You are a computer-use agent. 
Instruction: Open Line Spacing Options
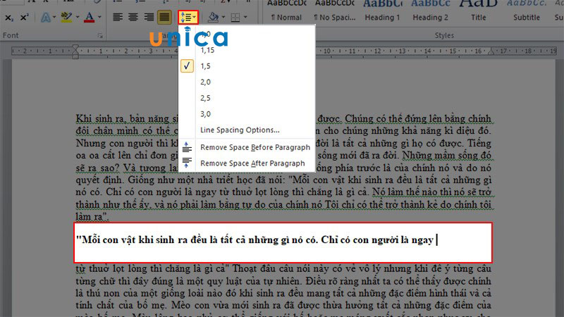pyautogui.click(x=247, y=130)
